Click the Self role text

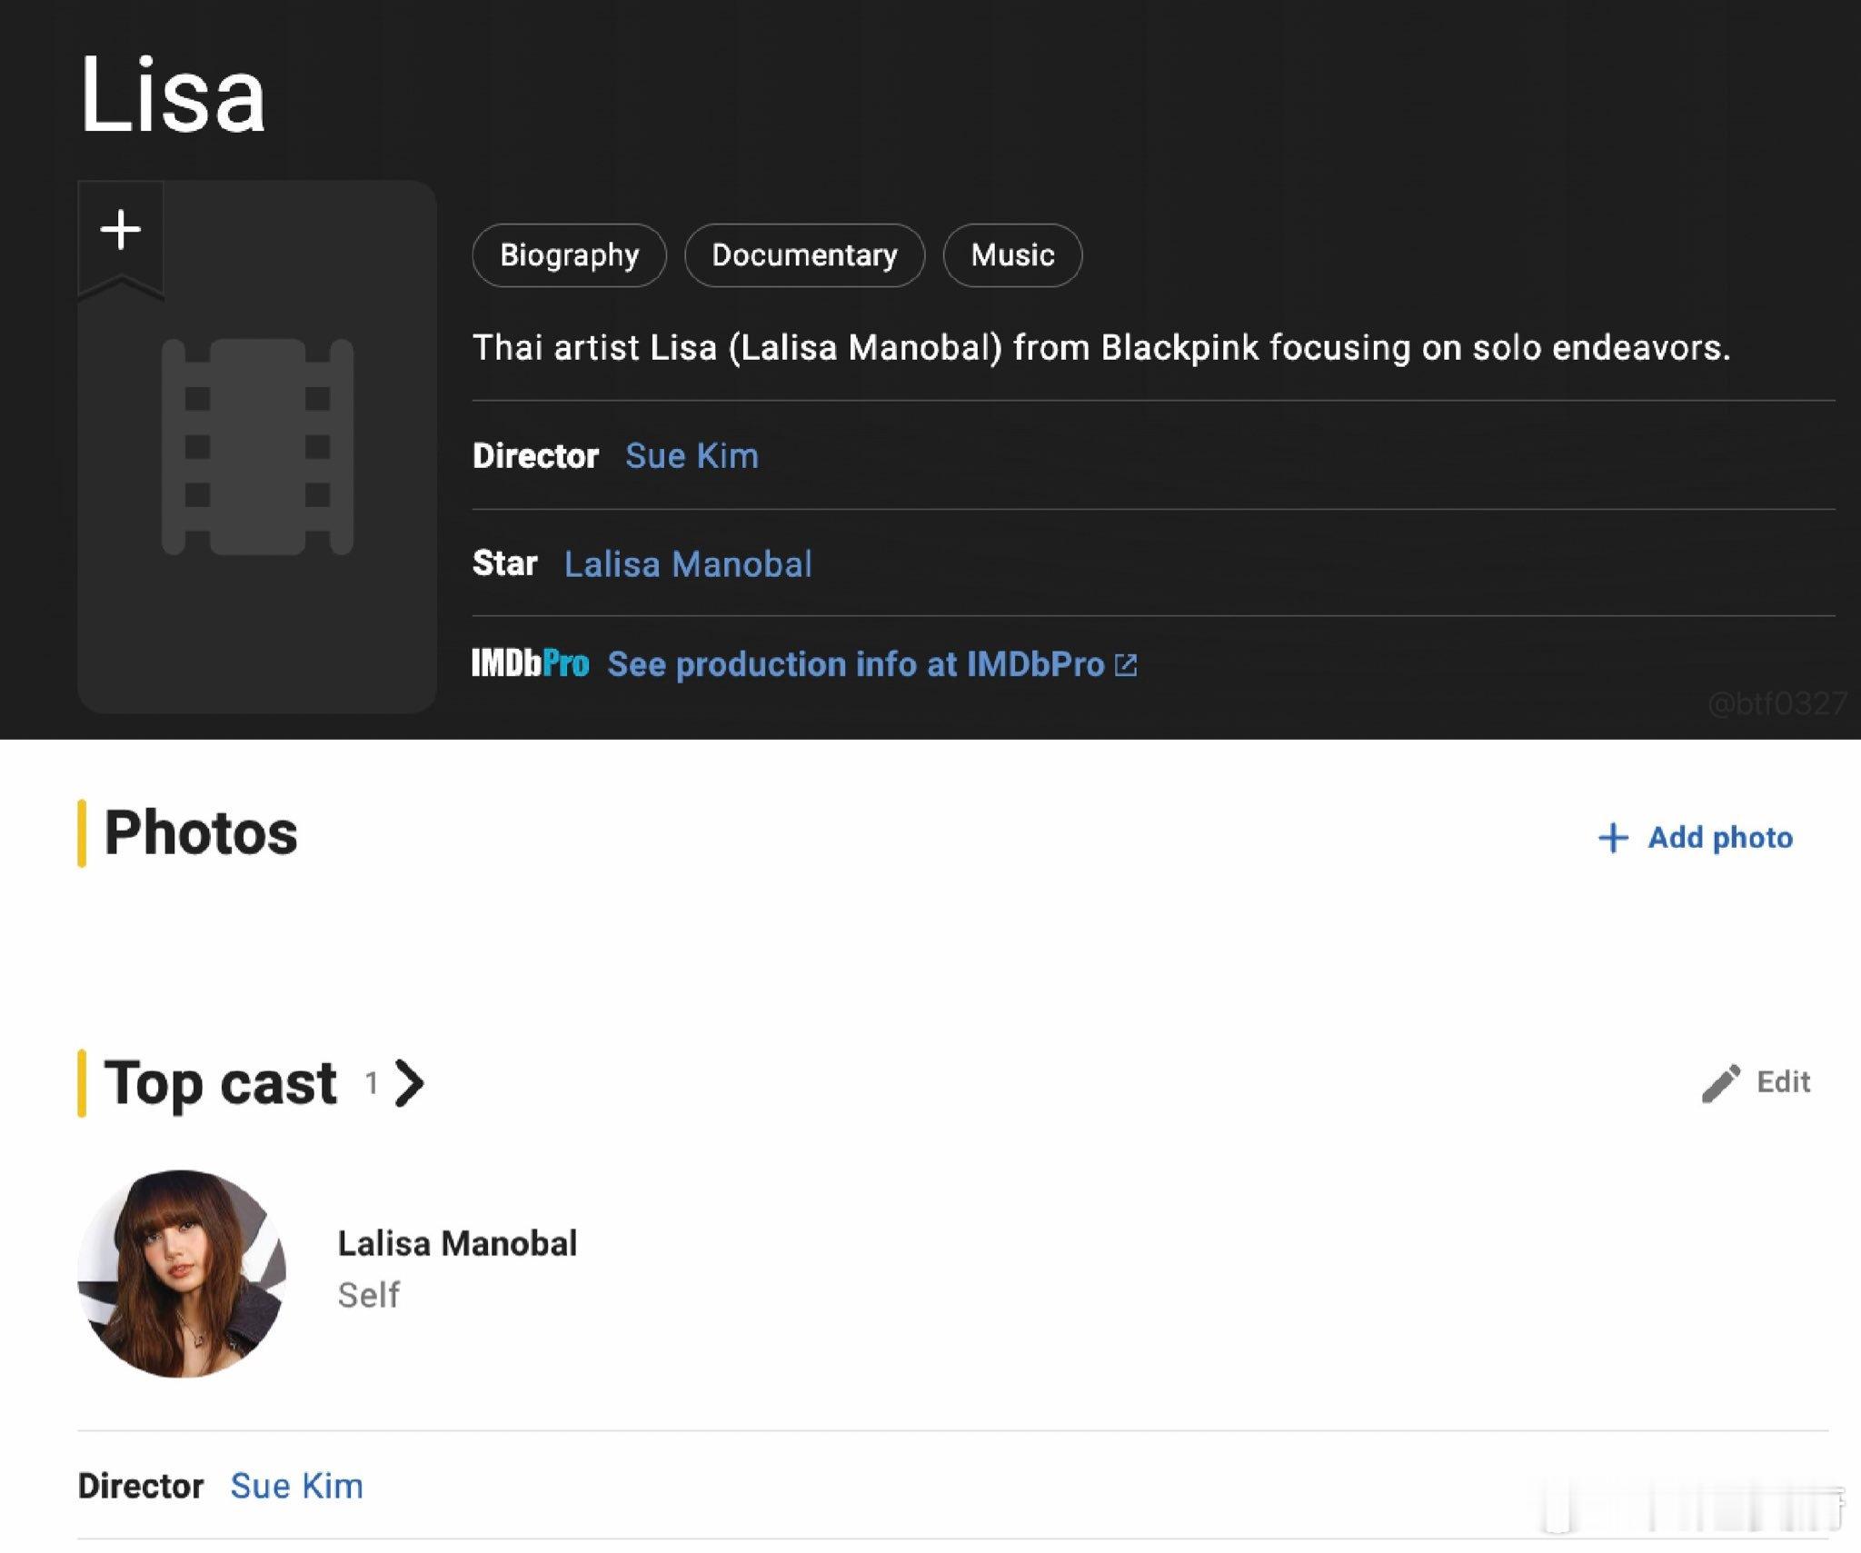click(x=368, y=1295)
